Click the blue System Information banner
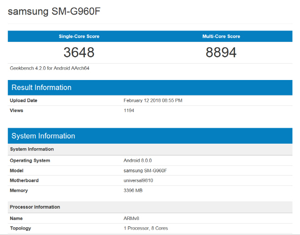 [x=150, y=135]
